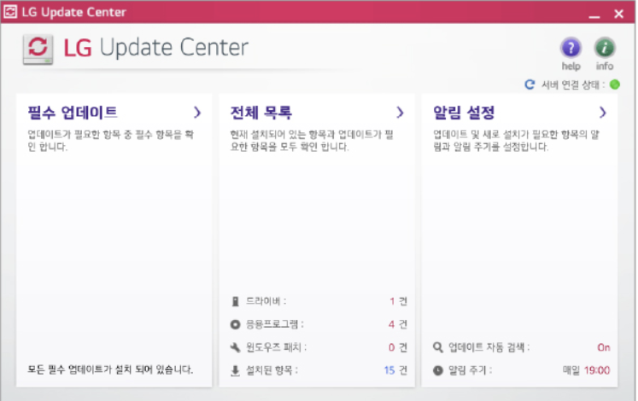Open the 필수 업데이트 heading
This screenshot has width=638, height=401.
(73, 113)
